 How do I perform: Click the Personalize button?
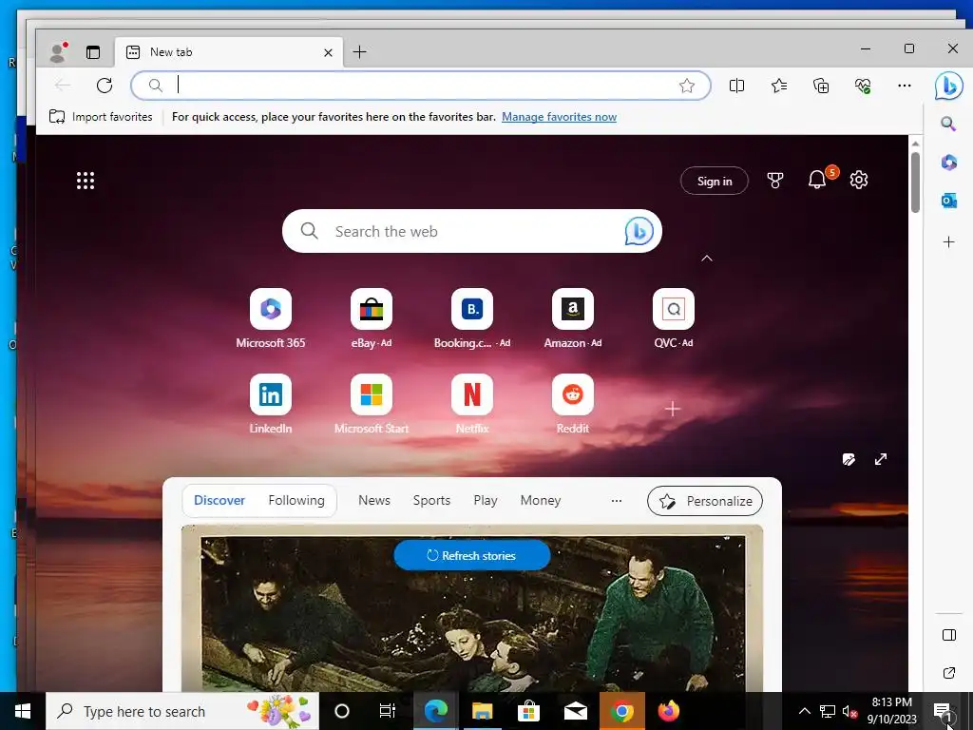point(705,501)
